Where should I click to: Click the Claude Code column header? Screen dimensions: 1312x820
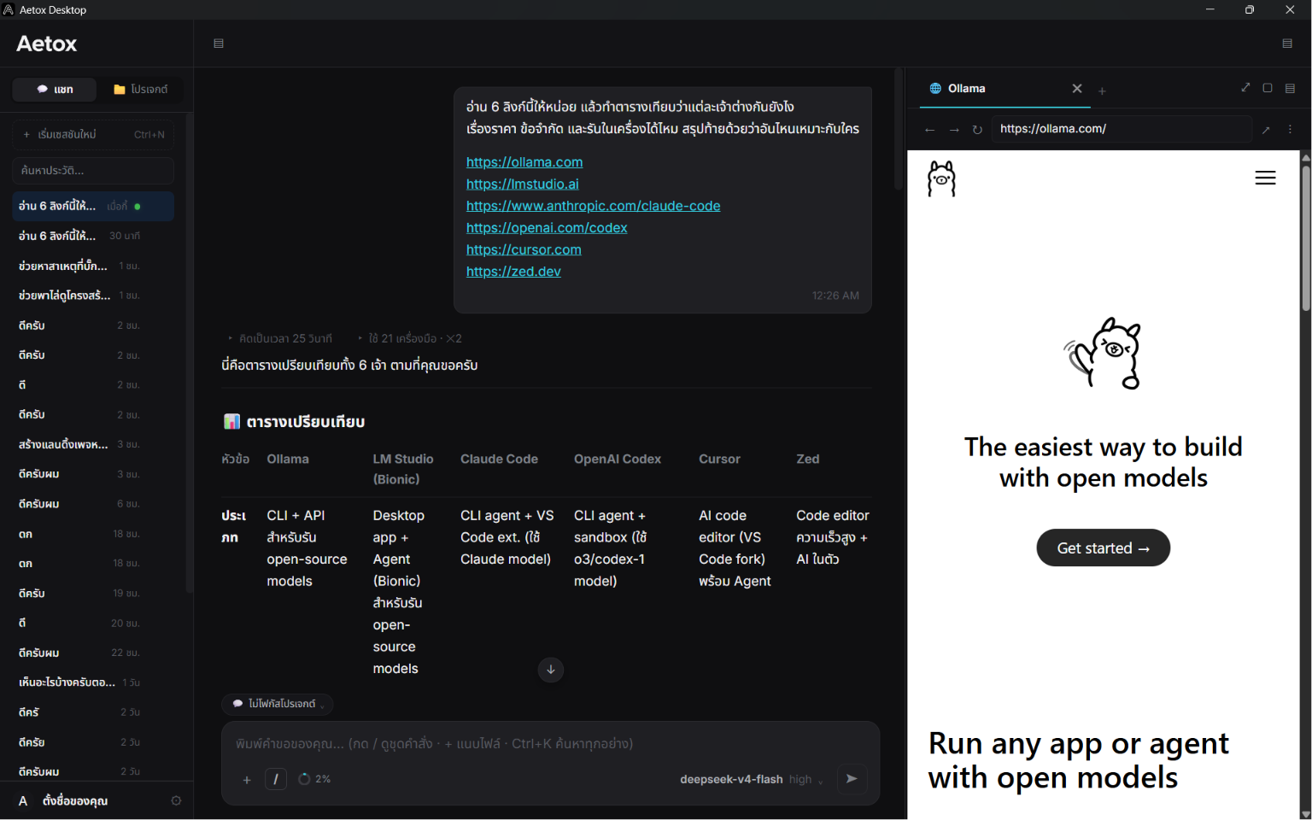click(499, 460)
